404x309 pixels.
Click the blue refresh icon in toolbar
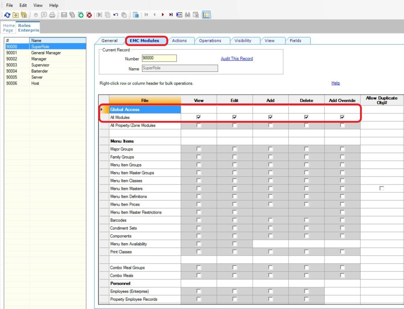point(7,15)
